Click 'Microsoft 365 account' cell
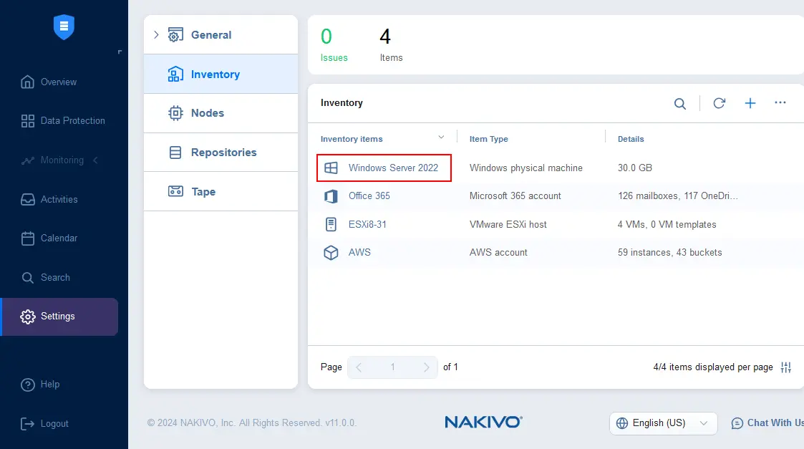Viewport: 804px width, 449px height. pos(515,196)
